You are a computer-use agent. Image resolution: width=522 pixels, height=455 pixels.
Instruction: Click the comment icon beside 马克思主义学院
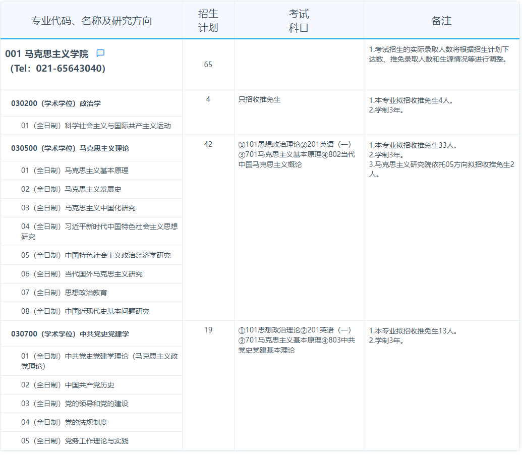[100, 53]
